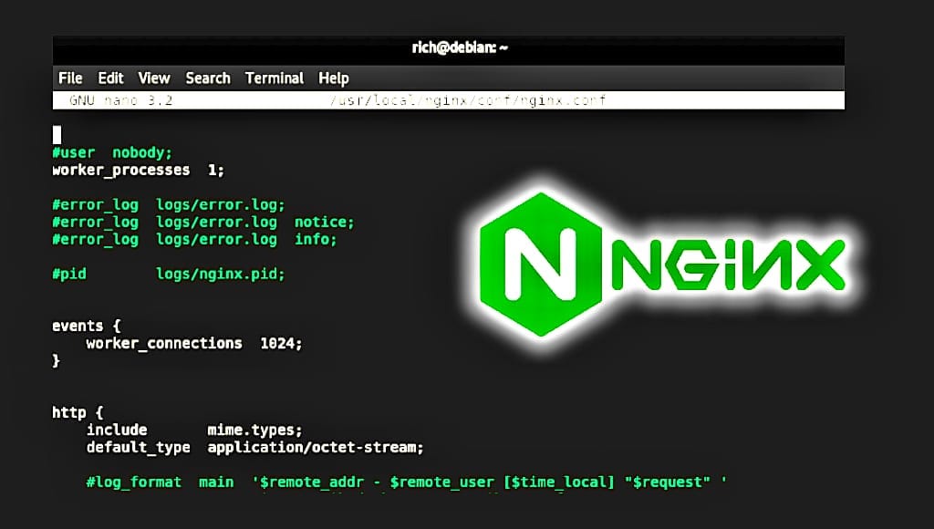Click '"$request"' in log_format line
Screen dimensions: 934x529
pyautogui.click(x=667, y=482)
